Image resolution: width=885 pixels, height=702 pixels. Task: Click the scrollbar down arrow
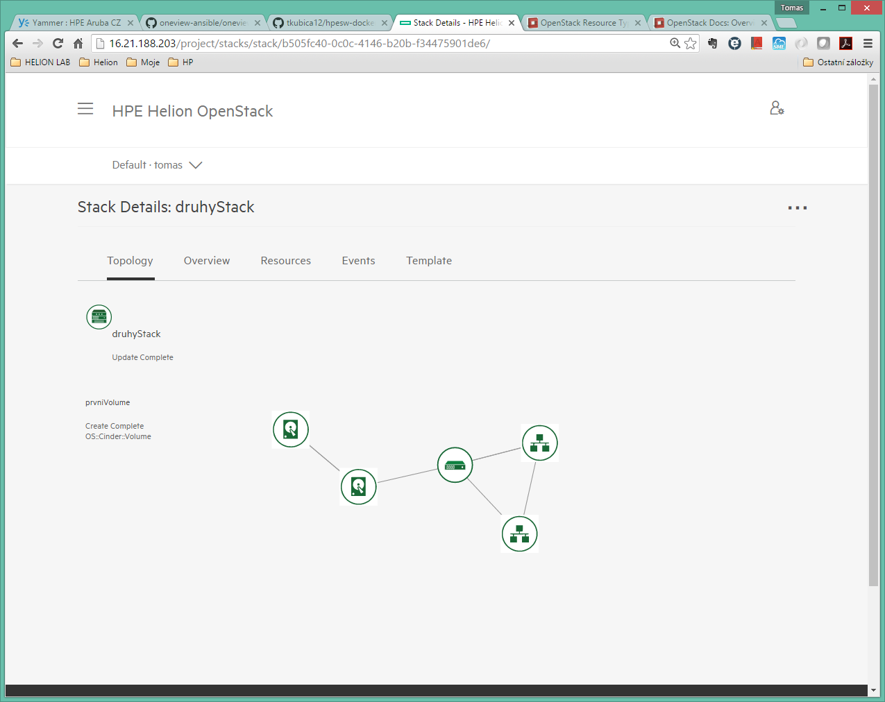(x=873, y=690)
